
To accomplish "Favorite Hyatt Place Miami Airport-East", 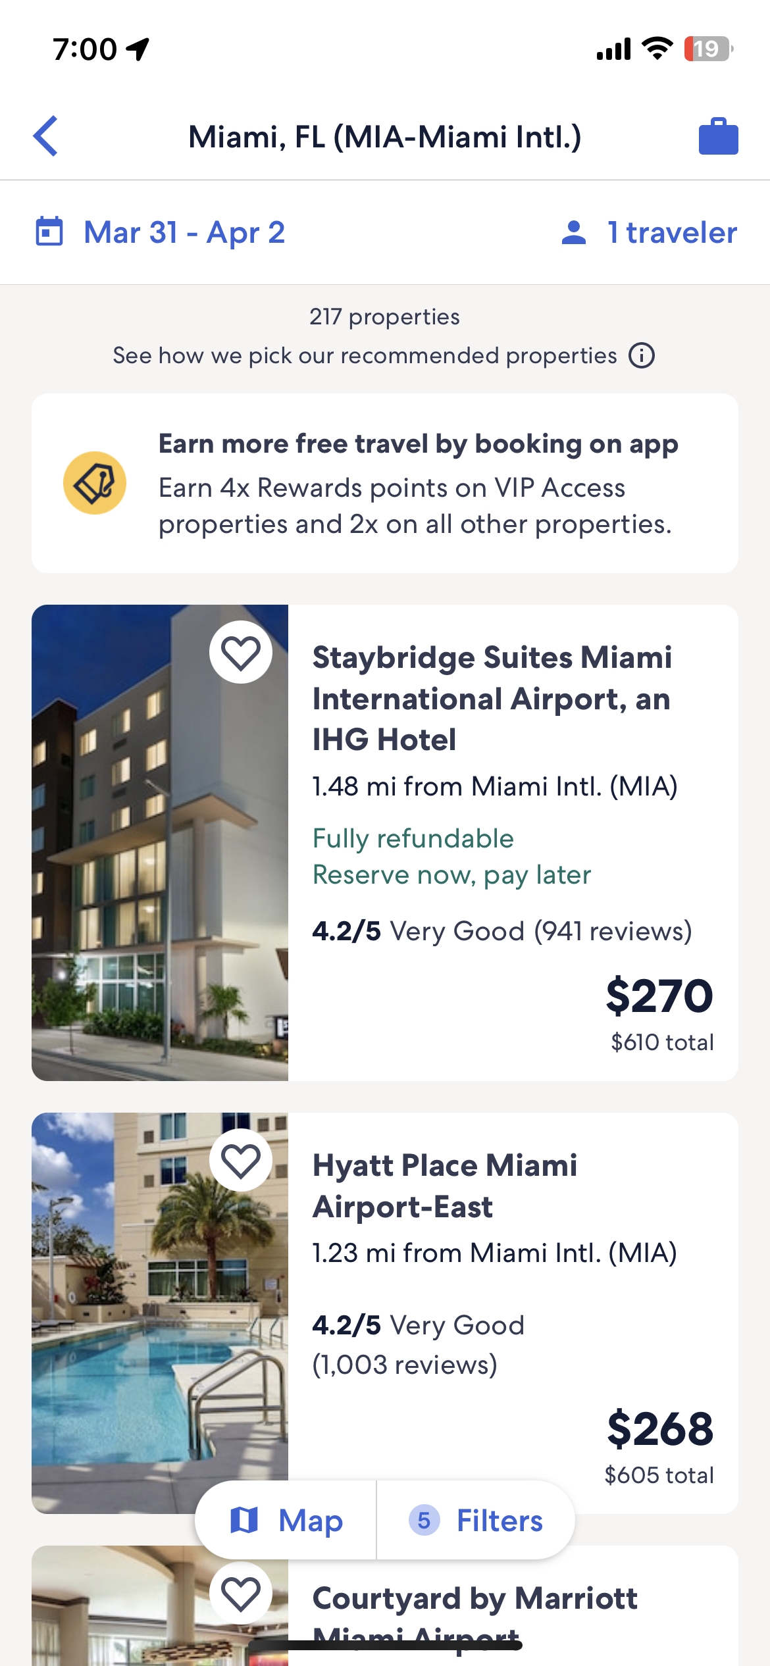I will [240, 1160].
